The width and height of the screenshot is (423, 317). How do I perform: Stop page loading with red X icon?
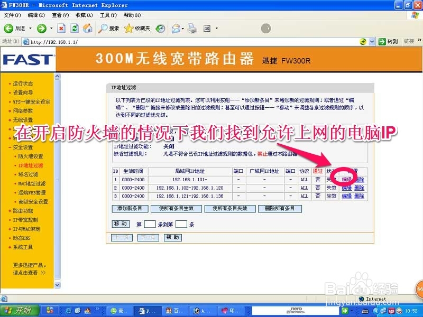[x=61, y=29]
